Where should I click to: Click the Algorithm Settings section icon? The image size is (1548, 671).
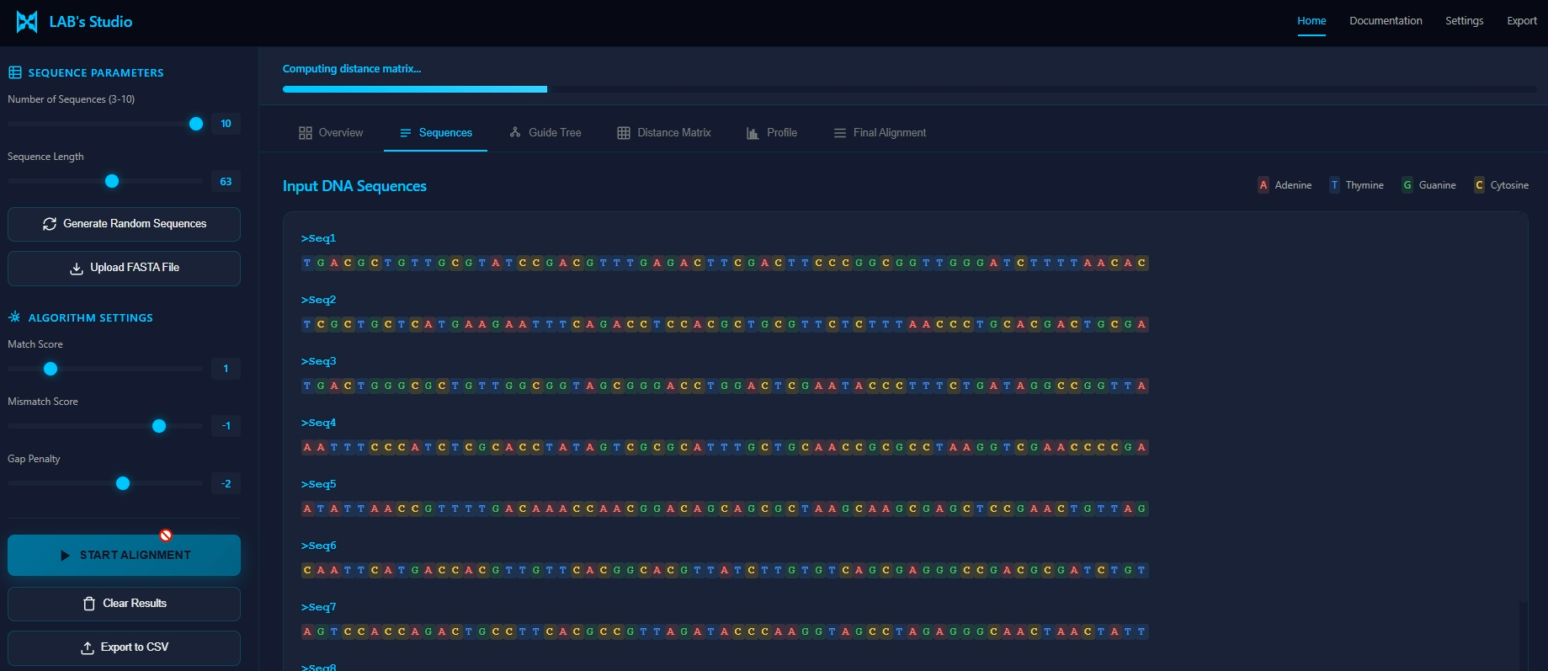(15, 317)
